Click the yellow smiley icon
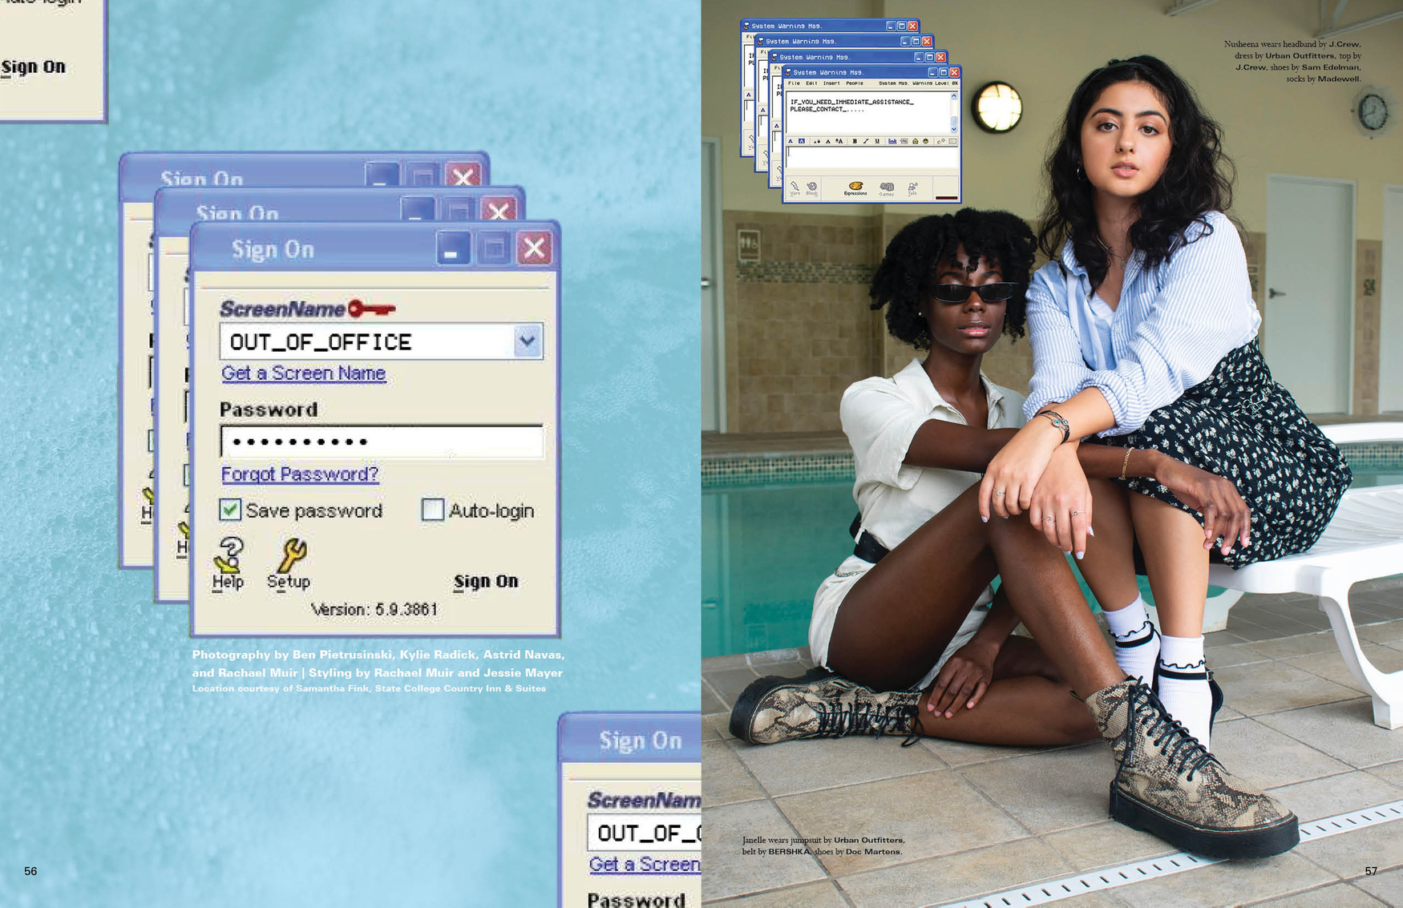 point(926,141)
